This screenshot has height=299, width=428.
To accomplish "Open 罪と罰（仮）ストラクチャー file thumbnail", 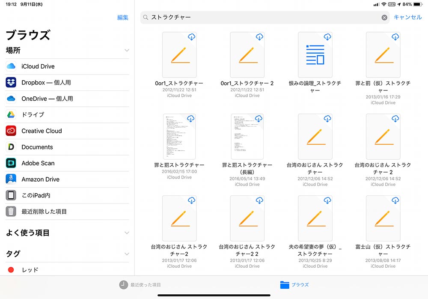I will (x=383, y=55).
